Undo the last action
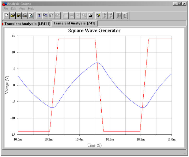The height and width of the screenshot is (157, 189). [x=57, y=16]
